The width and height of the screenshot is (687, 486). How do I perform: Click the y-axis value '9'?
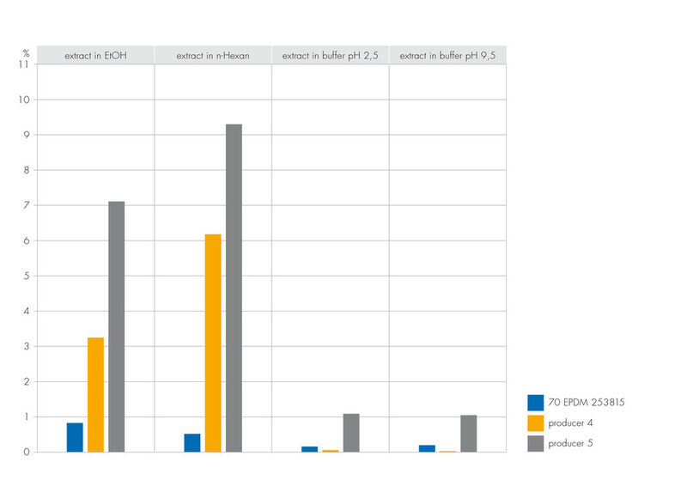click(x=27, y=135)
